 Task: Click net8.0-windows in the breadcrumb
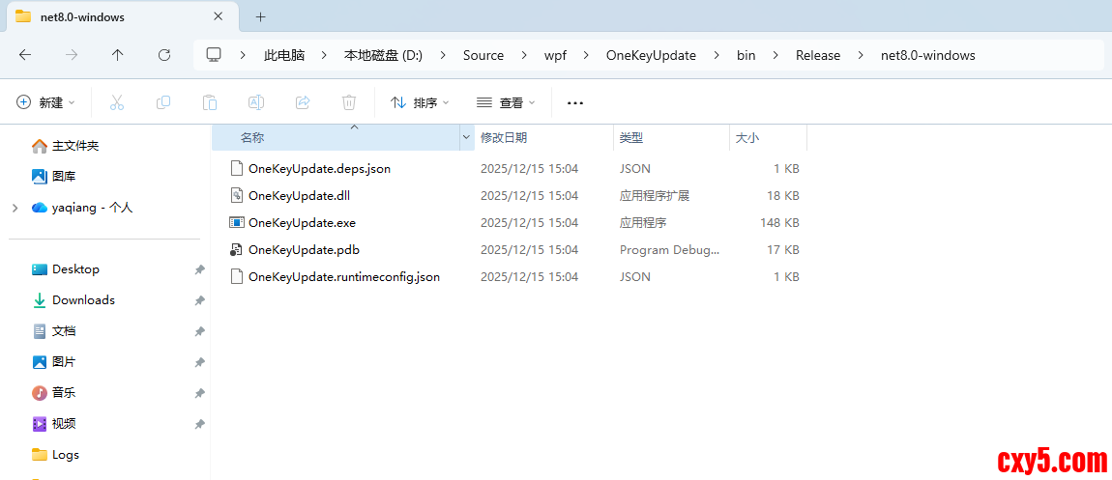tap(927, 55)
